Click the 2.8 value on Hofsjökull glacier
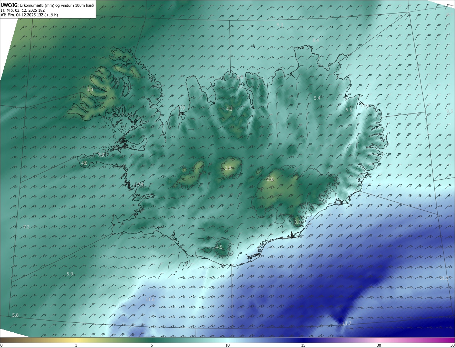455x348 pixels. 228,168
